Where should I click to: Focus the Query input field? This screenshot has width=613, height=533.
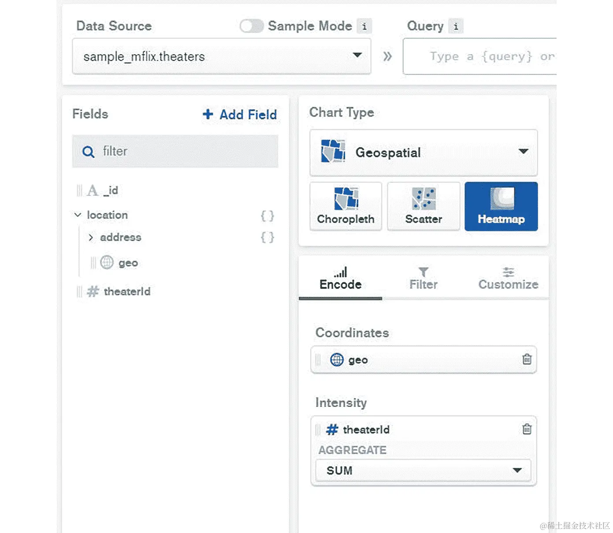(x=479, y=56)
